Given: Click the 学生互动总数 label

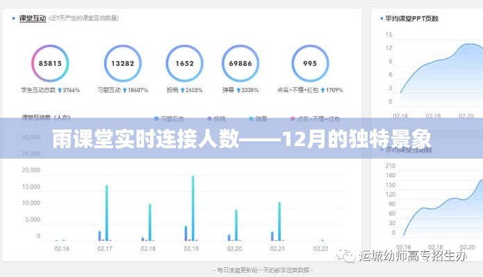Looking at the screenshot, I should tap(38, 90).
